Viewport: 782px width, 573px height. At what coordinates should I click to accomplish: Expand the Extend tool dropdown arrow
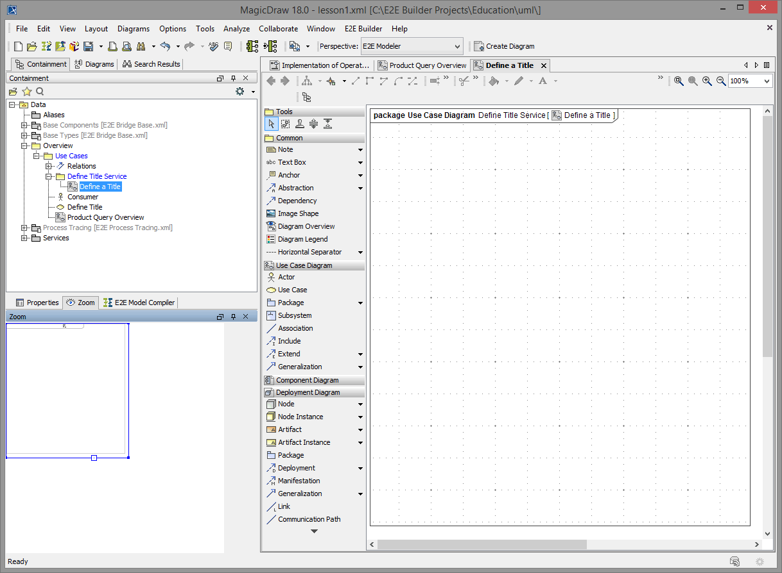pyautogui.click(x=361, y=354)
